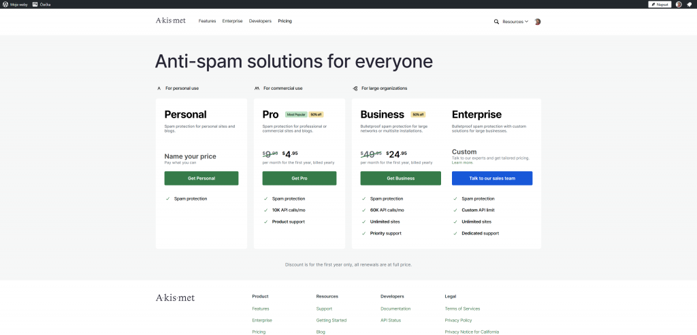Viewport: 697px width, 335px height.
Task: Click the Name your price text
Action: coord(191,156)
